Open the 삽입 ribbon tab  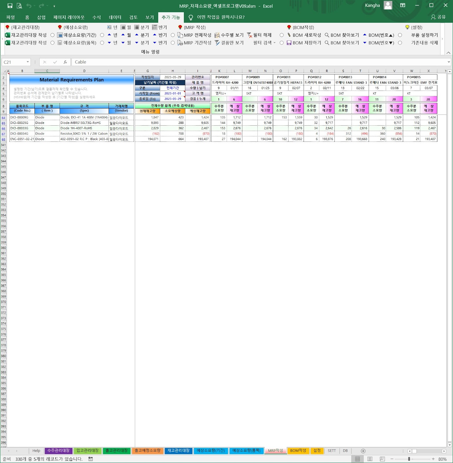click(41, 17)
